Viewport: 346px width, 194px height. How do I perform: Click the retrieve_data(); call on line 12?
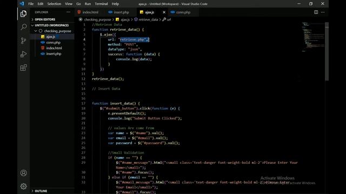pyautogui.click(x=108, y=79)
